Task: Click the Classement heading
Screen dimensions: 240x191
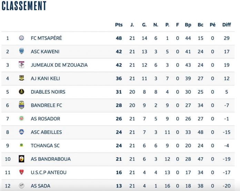Action: (x=24, y=6)
